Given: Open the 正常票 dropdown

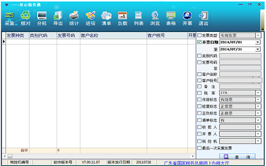Looking at the screenshot, I should tap(258, 106).
